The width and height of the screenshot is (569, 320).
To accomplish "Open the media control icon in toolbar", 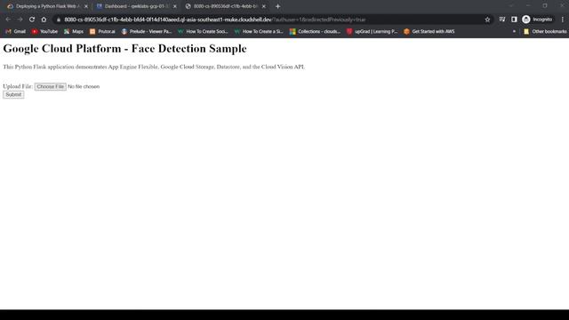I will (502, 20).
